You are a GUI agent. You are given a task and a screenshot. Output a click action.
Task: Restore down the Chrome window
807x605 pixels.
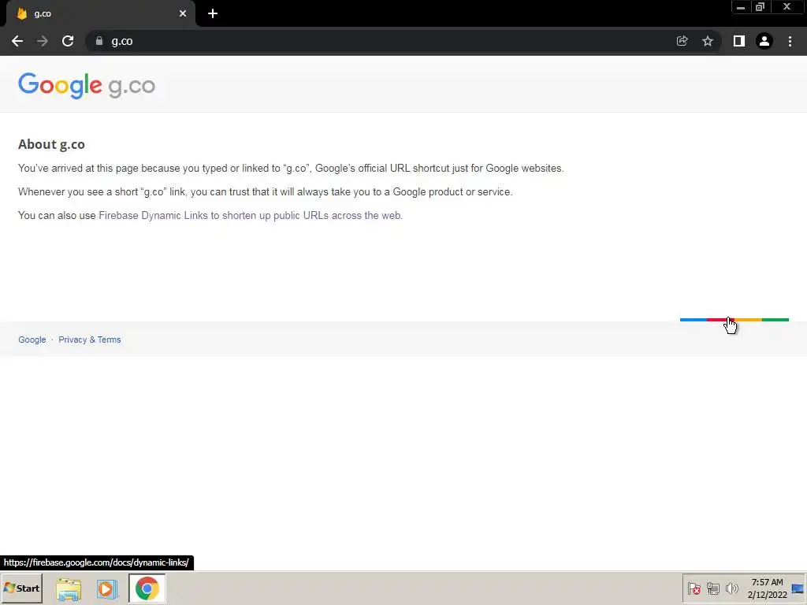click(760, 7)
